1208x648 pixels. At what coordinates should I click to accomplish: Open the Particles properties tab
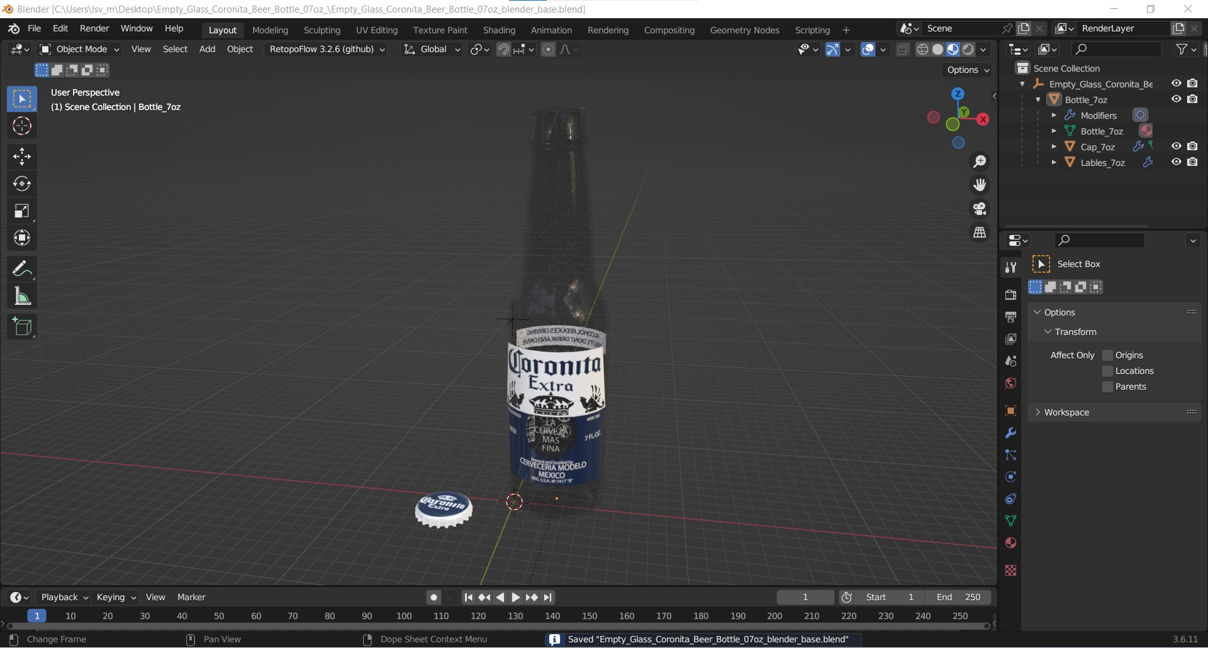coord(1010,455)
